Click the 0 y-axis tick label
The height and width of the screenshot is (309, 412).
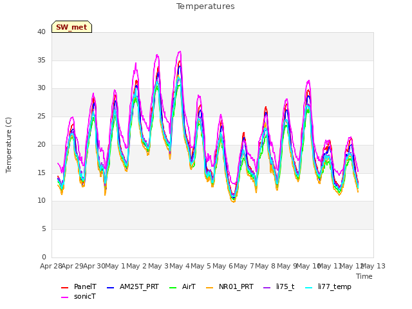click(x=44, y=257)
